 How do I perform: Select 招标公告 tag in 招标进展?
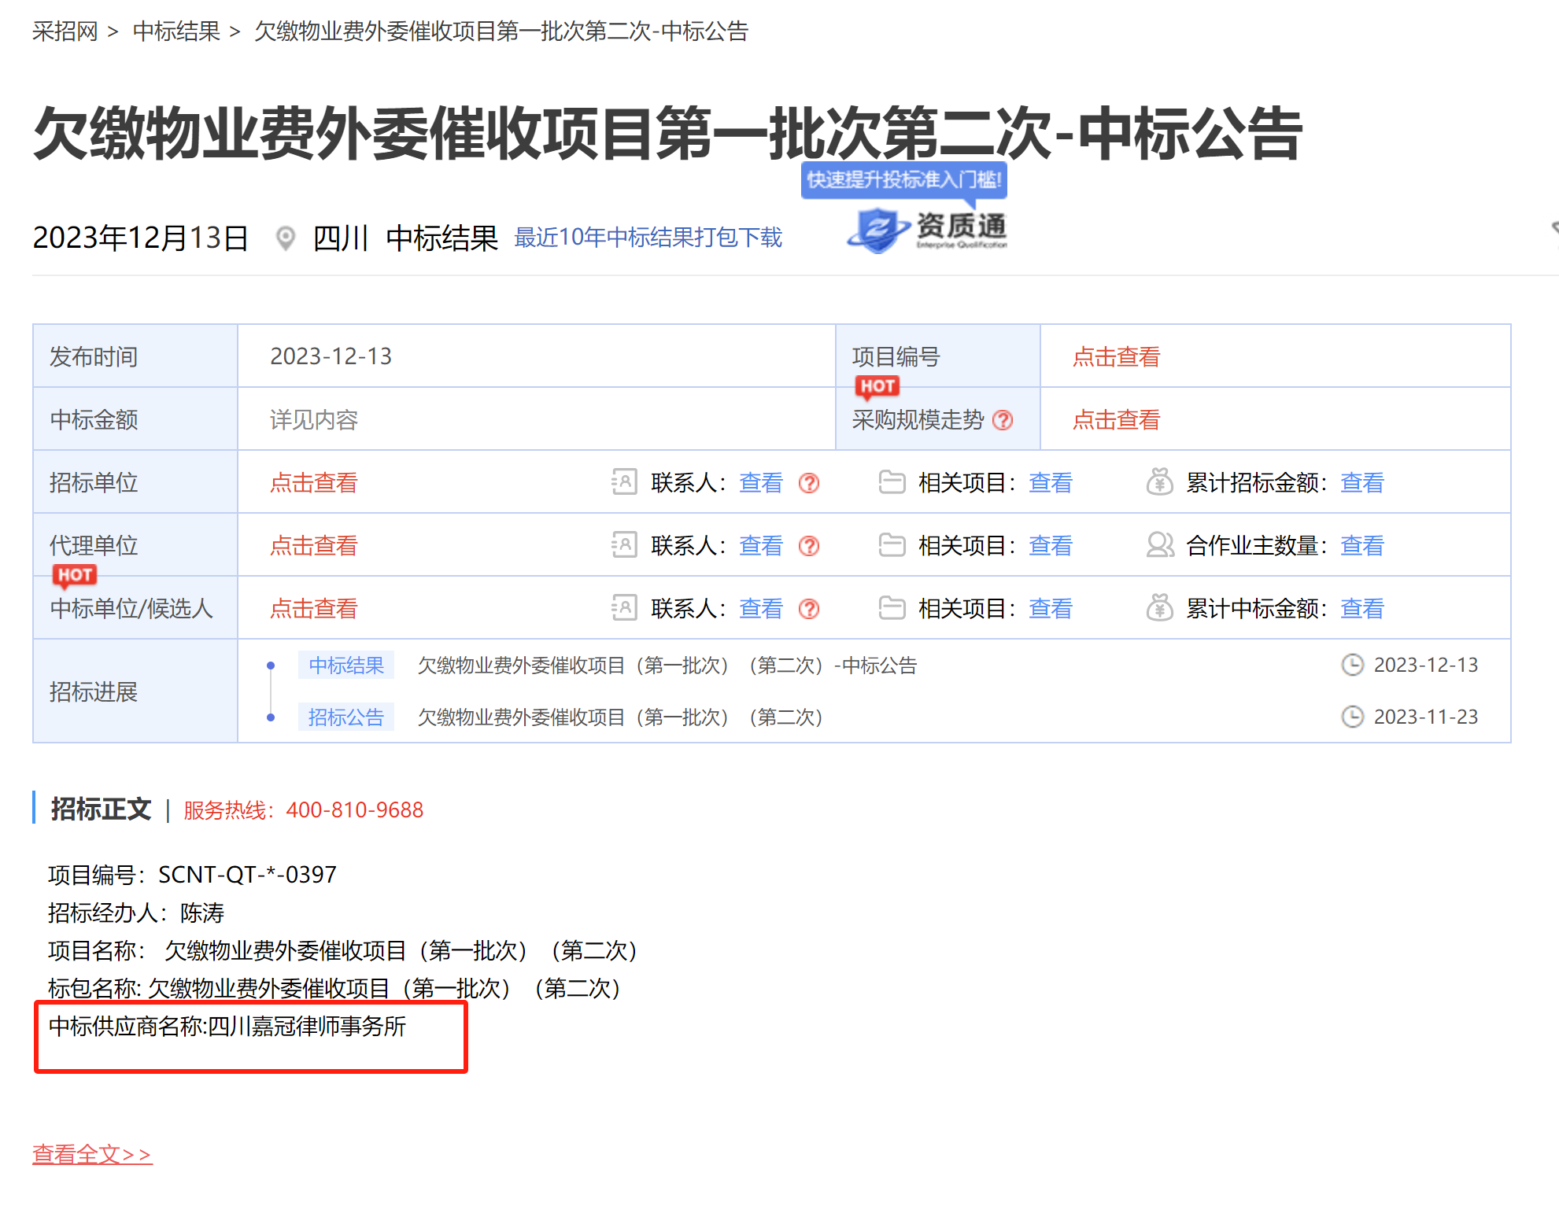(346, 717)
